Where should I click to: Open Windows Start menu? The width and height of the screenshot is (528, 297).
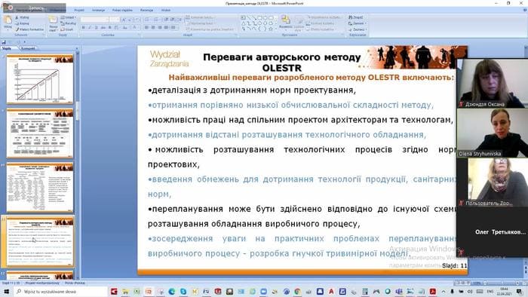pos(6,291)
